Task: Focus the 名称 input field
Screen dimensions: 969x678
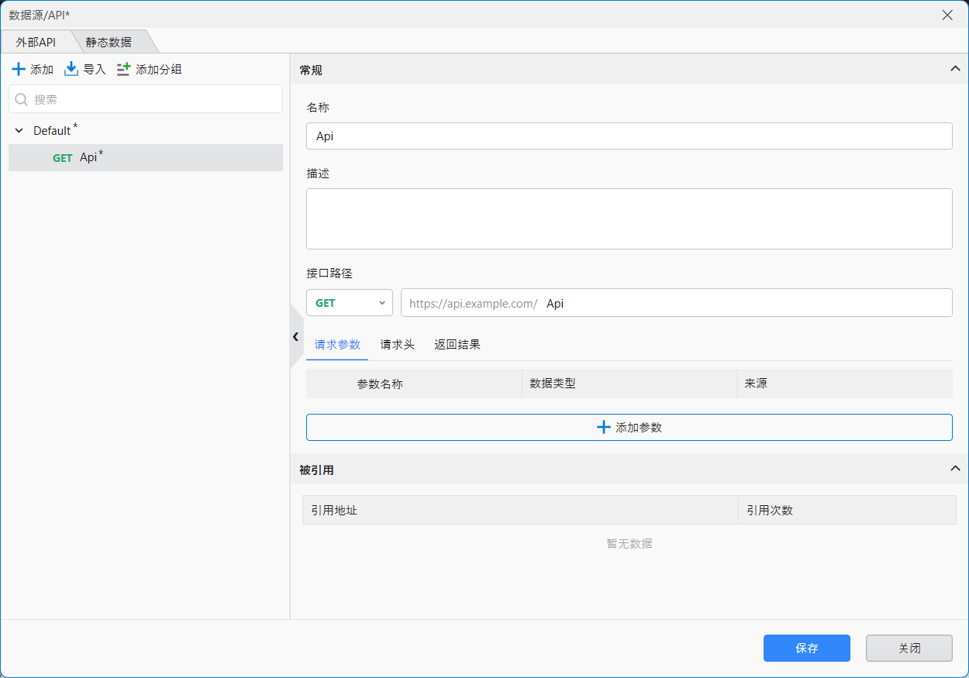Action: 629,136
